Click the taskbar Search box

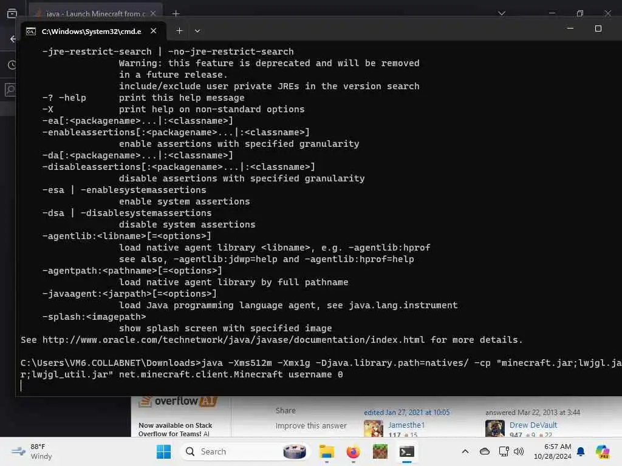(245, 451)
